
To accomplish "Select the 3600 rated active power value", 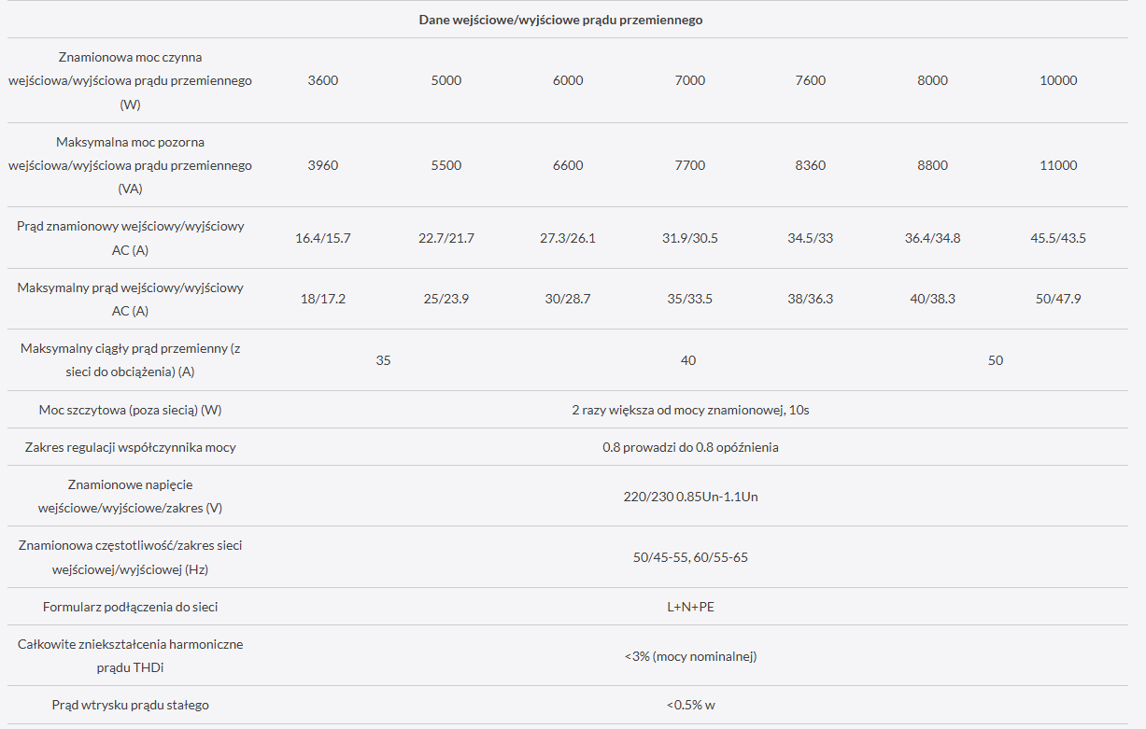I will coord(323,80).
